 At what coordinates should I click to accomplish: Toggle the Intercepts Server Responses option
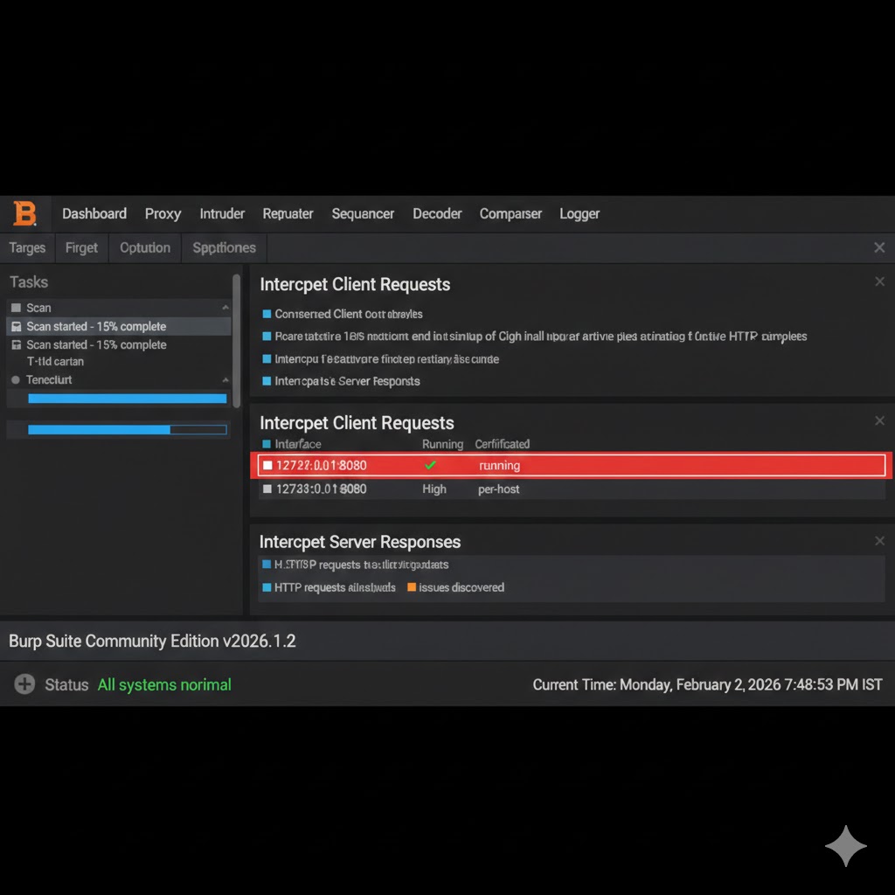point(265,381)
